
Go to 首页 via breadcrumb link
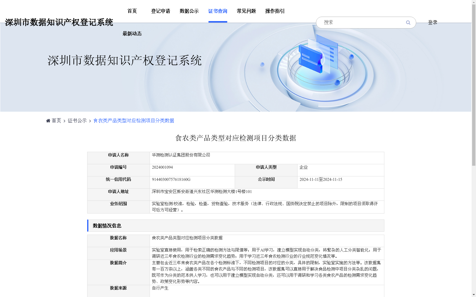56,121
